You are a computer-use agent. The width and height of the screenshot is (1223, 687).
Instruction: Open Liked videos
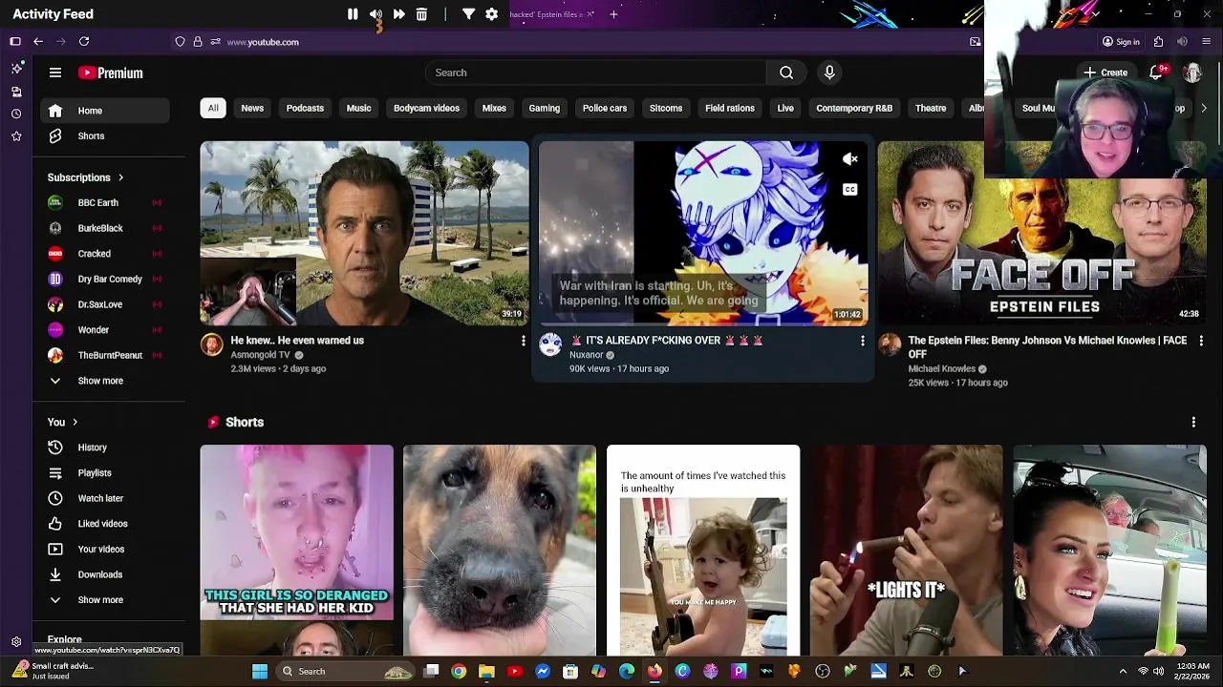[105, 524]
